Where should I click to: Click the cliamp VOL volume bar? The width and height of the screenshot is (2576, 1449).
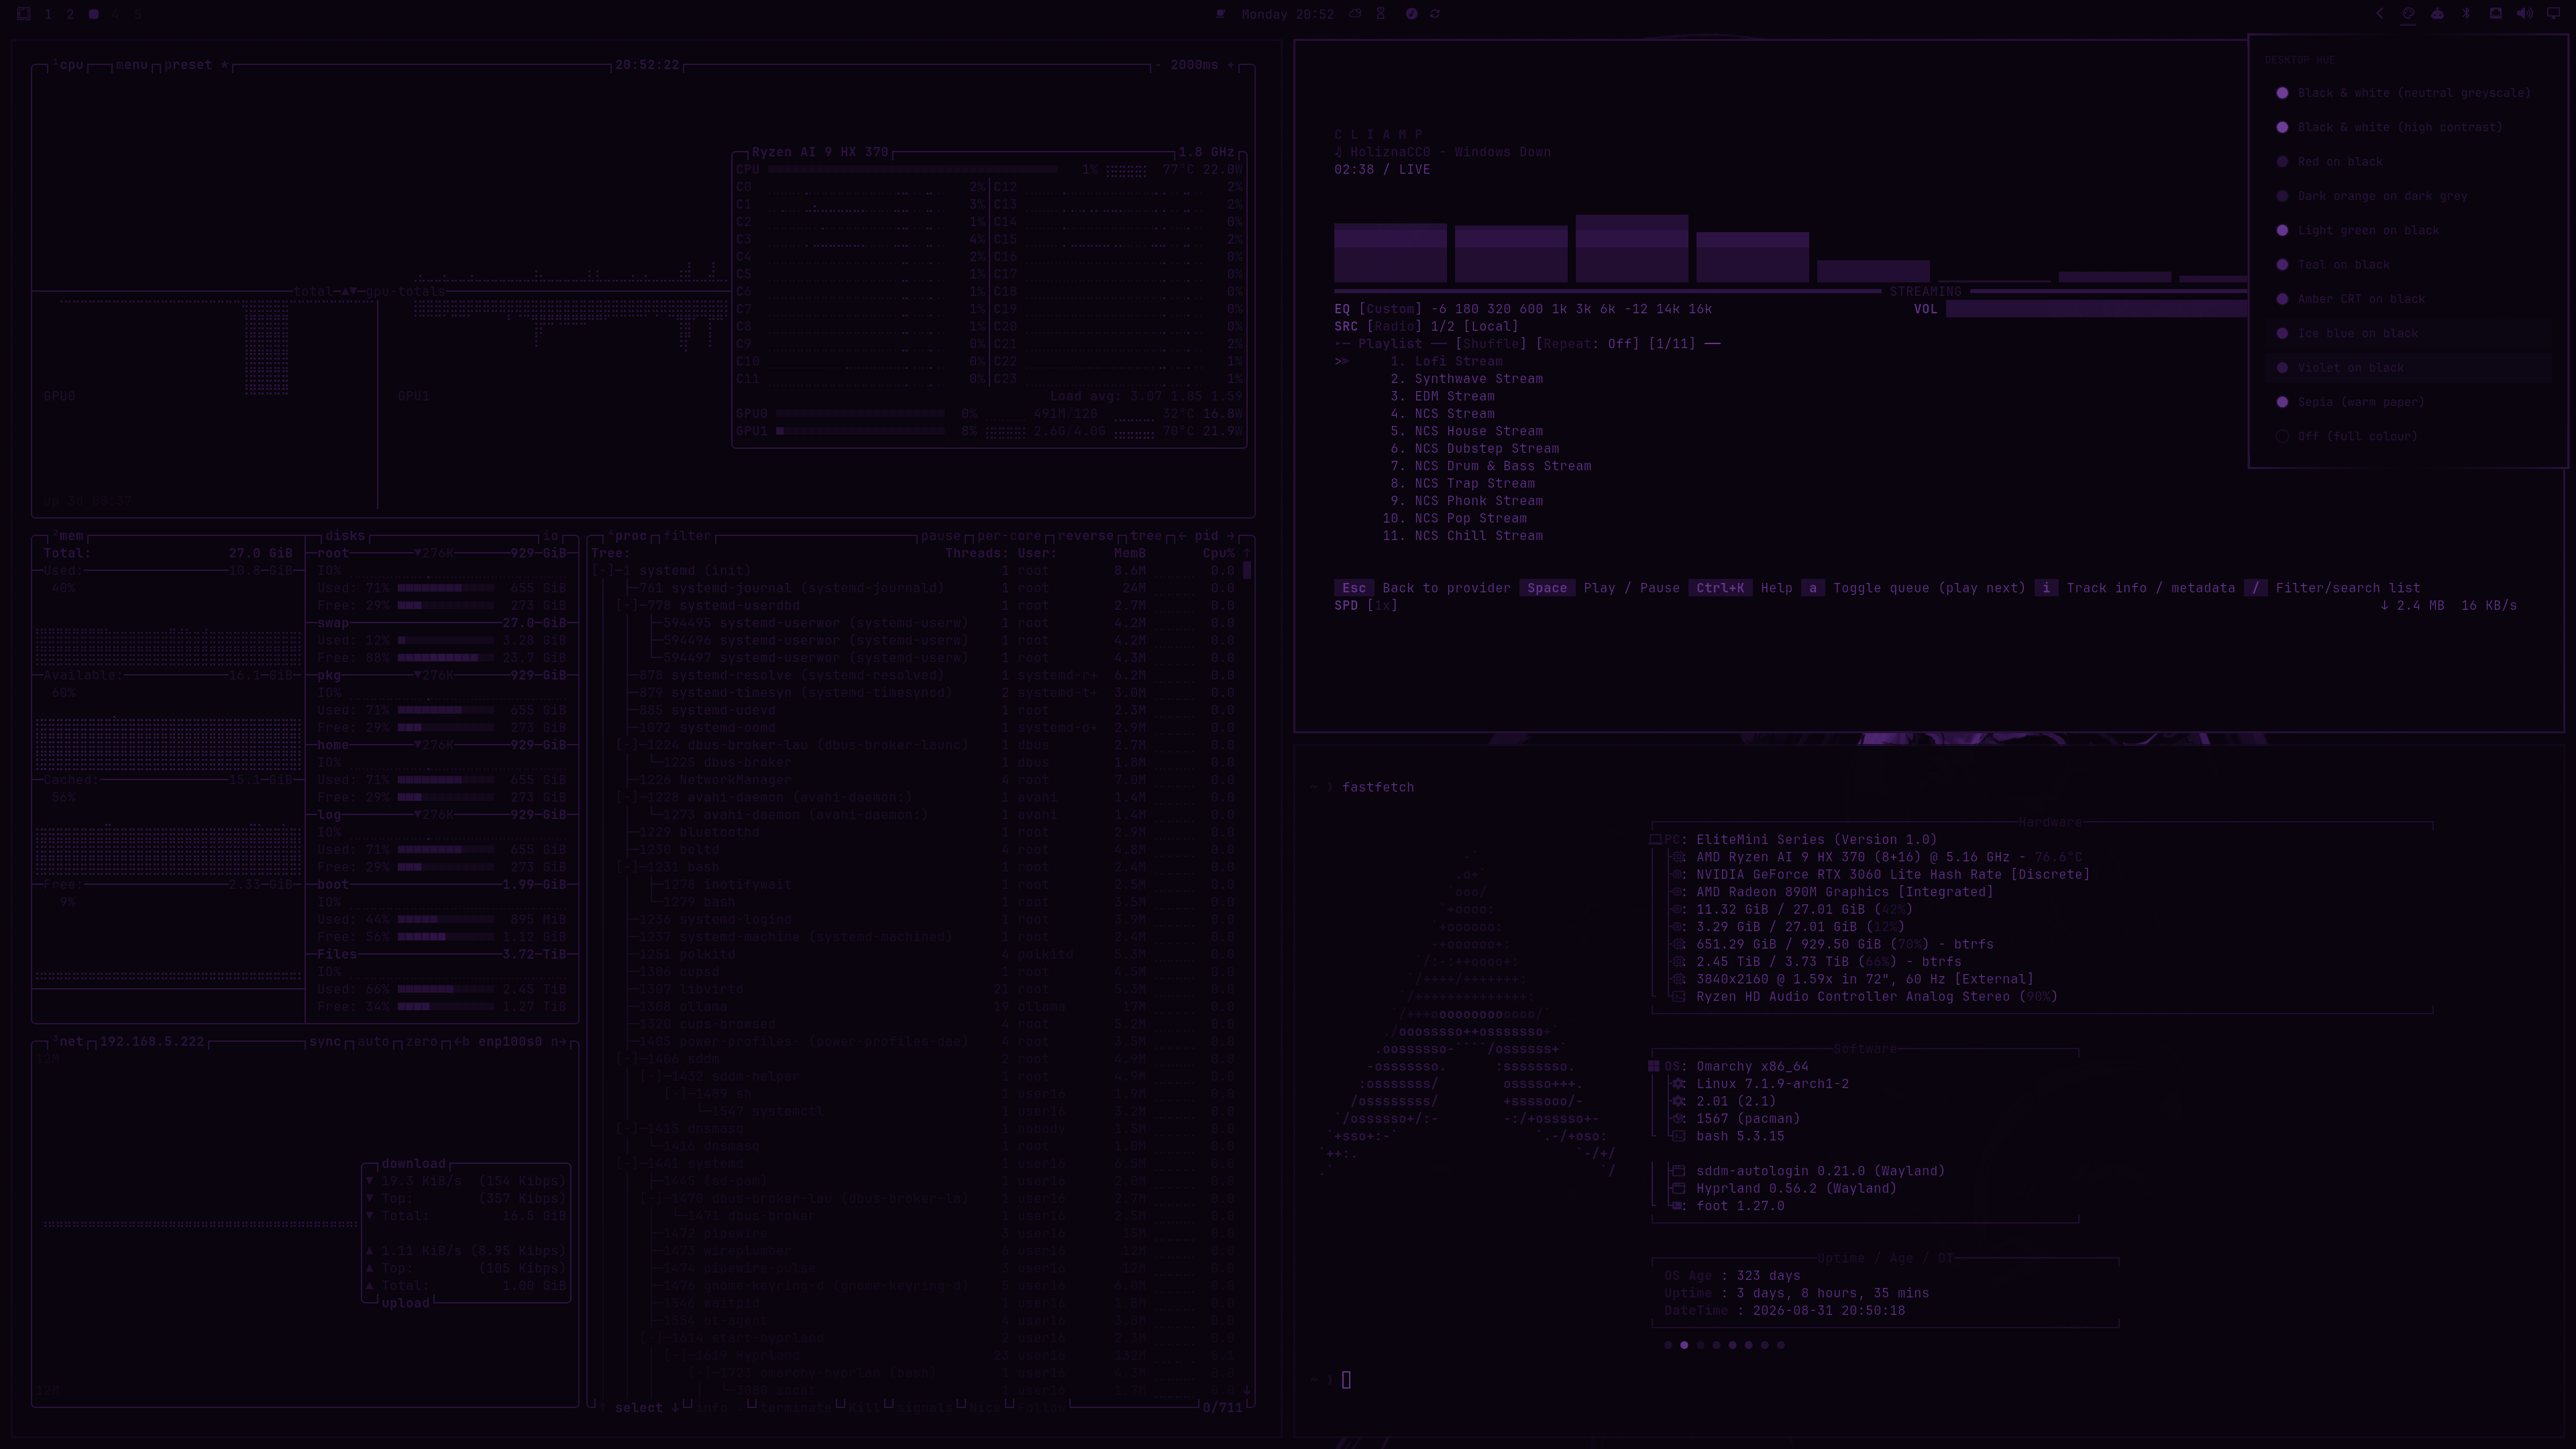2097,309
